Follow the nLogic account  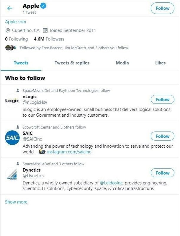click(x=162, y=100)
